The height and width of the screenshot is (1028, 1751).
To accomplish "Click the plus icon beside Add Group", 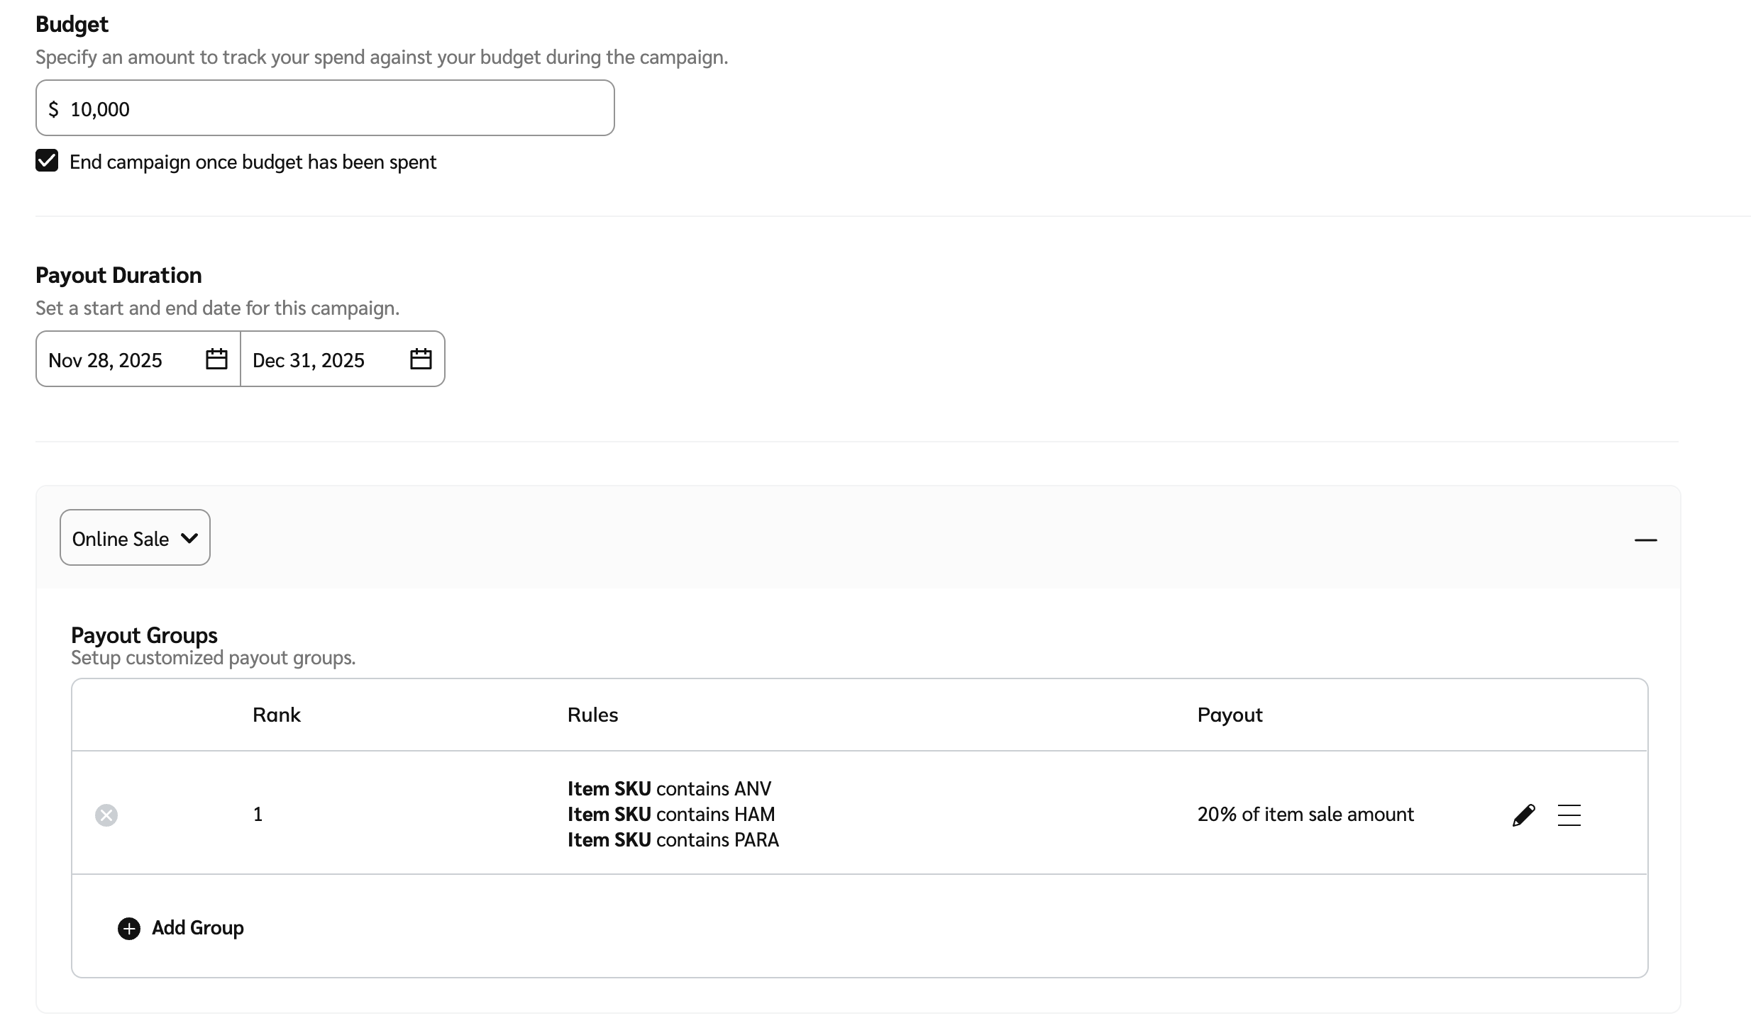I will point(129,929).
